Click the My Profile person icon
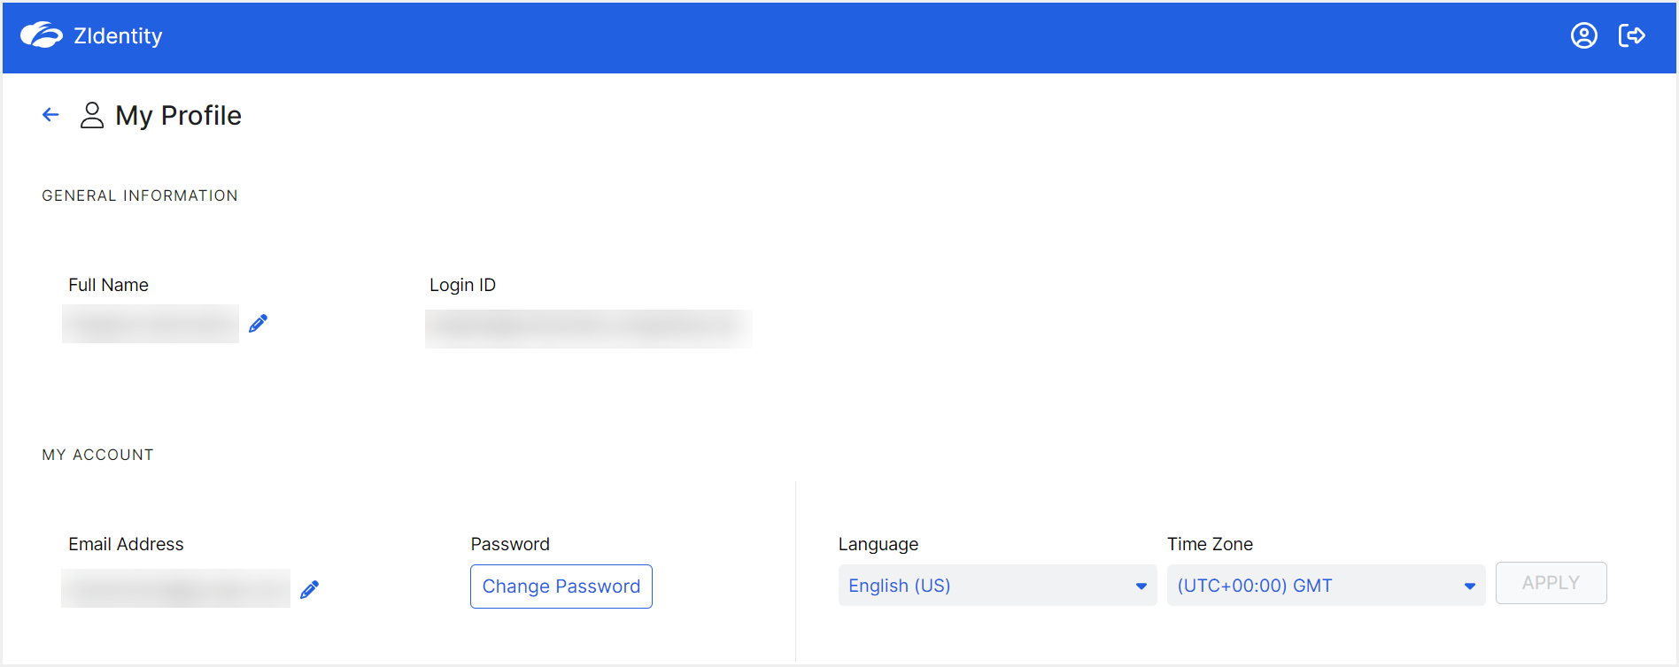1679x667 pixels. tap(92, 115)
